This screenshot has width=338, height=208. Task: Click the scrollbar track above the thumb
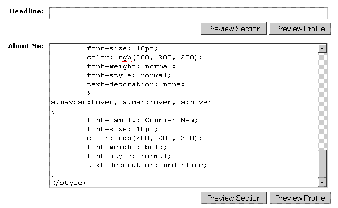[322, 101]
